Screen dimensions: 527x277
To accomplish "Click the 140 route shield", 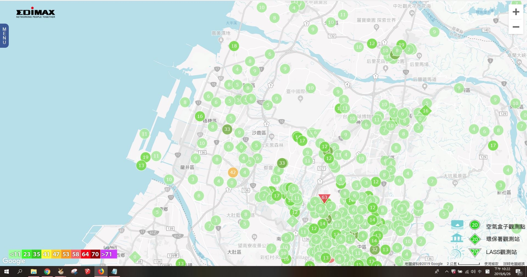I will coord(486,30).
